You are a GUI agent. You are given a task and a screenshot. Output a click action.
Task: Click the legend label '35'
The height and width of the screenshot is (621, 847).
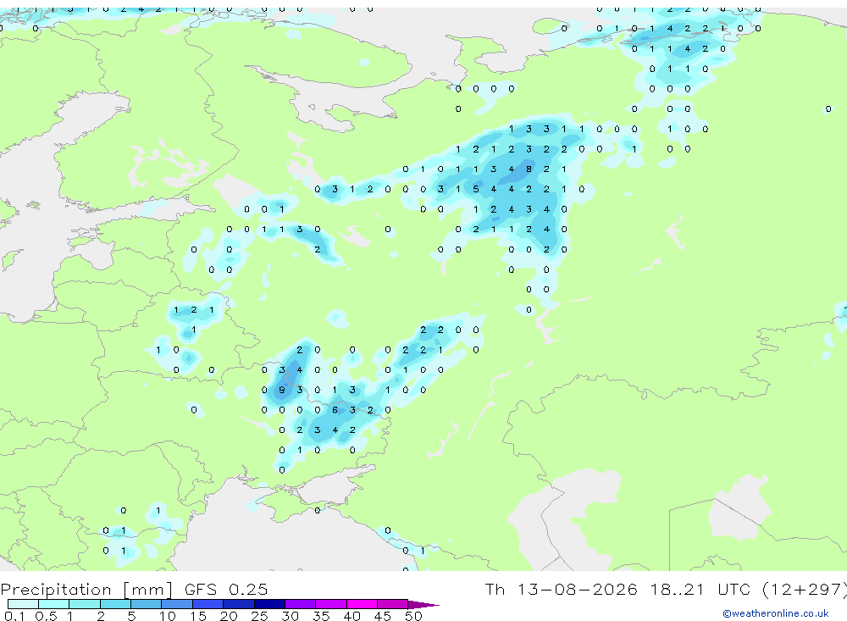[x=321, y=616]
